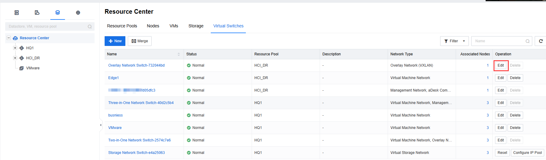
Task: Switch to Resource Pools tab
Action: 122,26
